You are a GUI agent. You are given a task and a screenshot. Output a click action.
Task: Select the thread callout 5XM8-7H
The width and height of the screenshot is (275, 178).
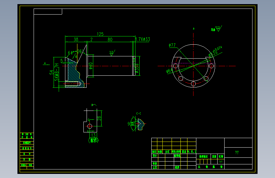pyautogui.click(x=56, y=72)
